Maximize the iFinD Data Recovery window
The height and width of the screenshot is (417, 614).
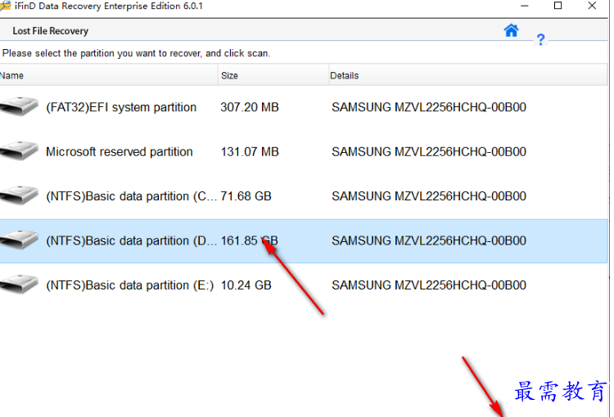558,6
